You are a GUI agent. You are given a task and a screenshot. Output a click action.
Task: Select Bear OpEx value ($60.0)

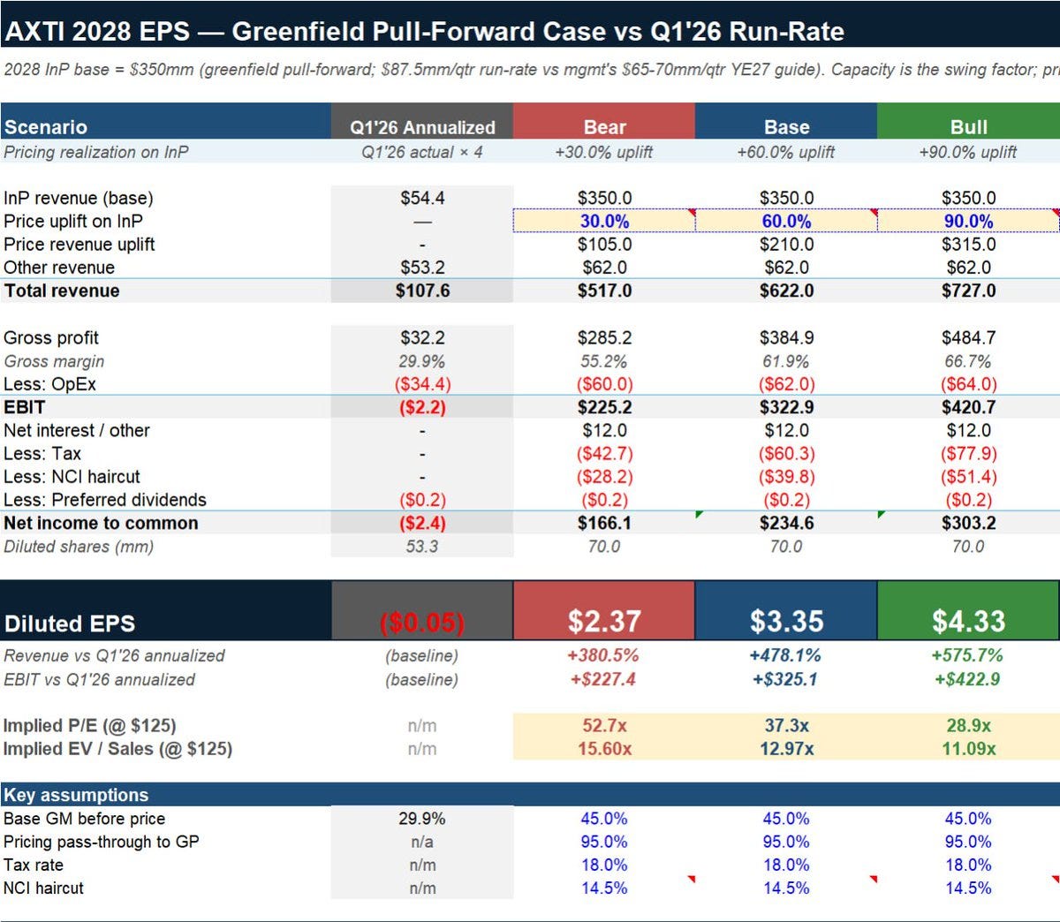coord(604,384)
